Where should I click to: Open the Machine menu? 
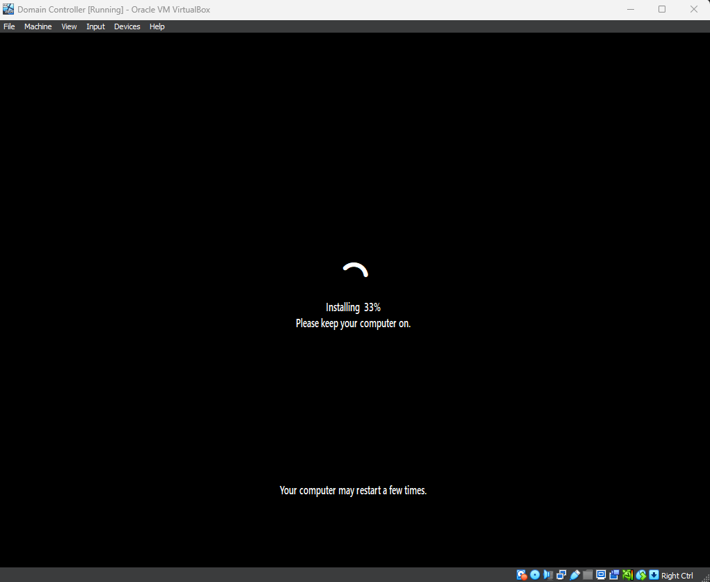click(x=38, y=26)
